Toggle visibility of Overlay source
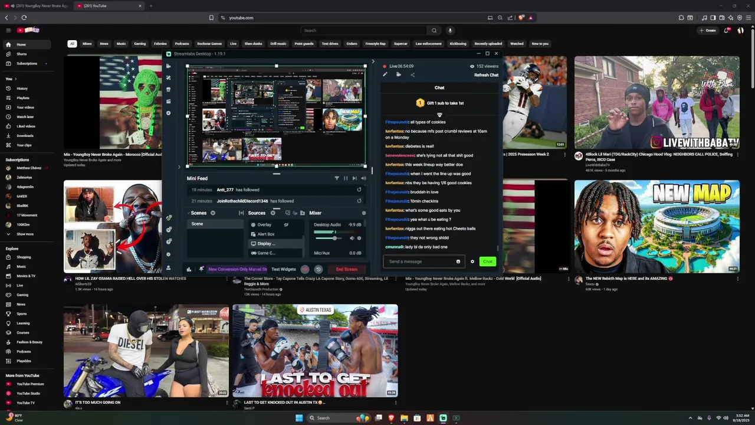755x425 pixels. tap(286, 225)
